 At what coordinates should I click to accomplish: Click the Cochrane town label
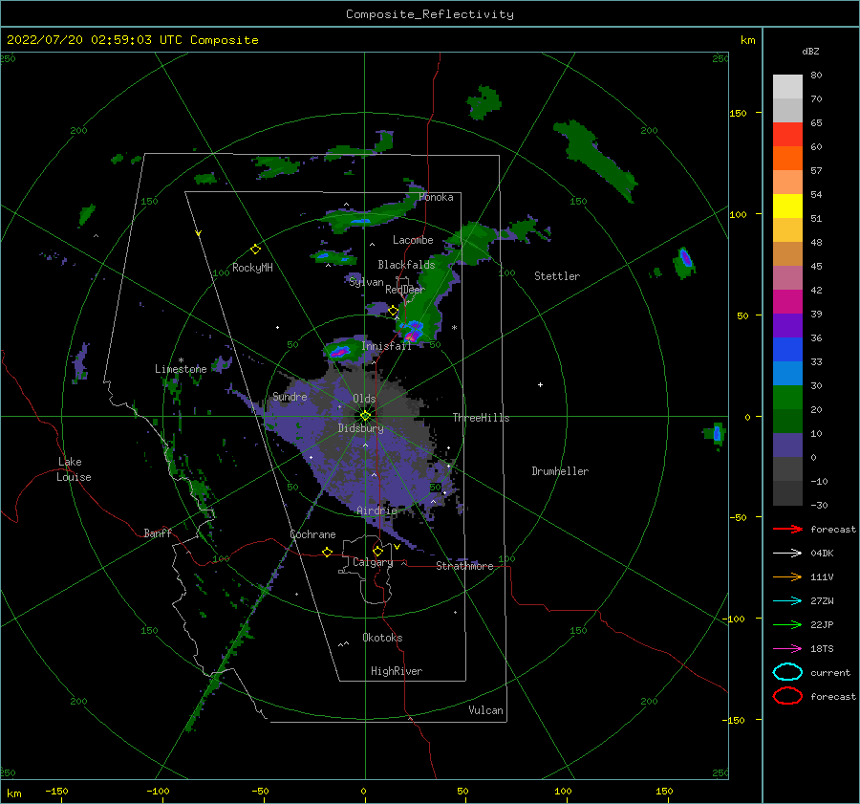(x=312, y=534)
